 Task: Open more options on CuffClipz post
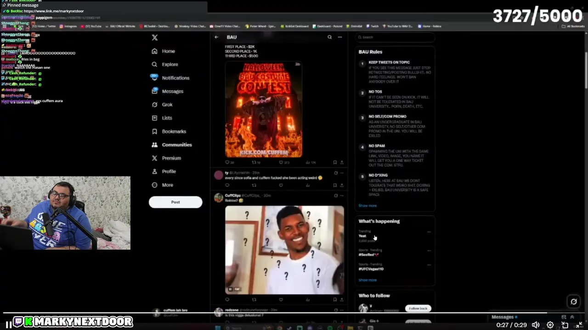point(341,196)
